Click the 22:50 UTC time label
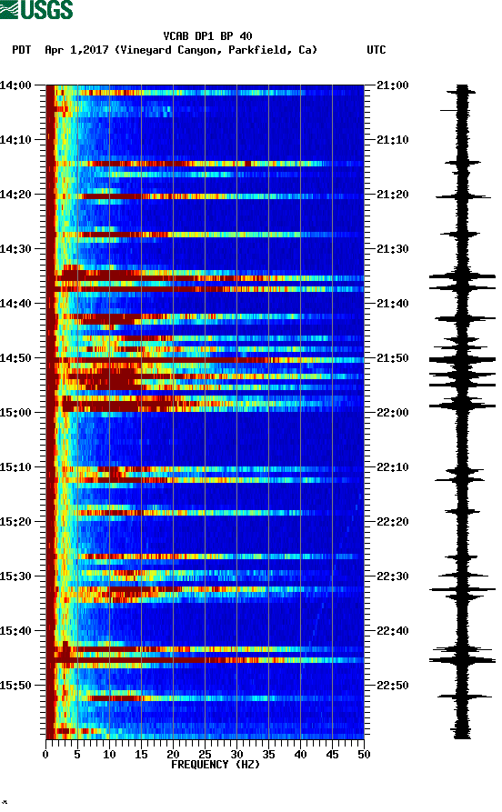This screenshot has height=812, width=502. 393,685
